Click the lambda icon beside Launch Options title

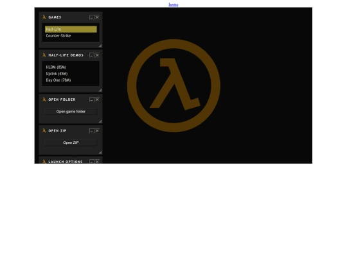(x=44, y=162)
